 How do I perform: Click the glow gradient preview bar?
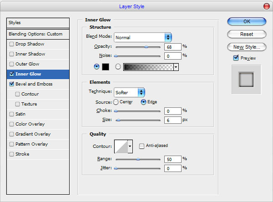[x=148, y=67]
